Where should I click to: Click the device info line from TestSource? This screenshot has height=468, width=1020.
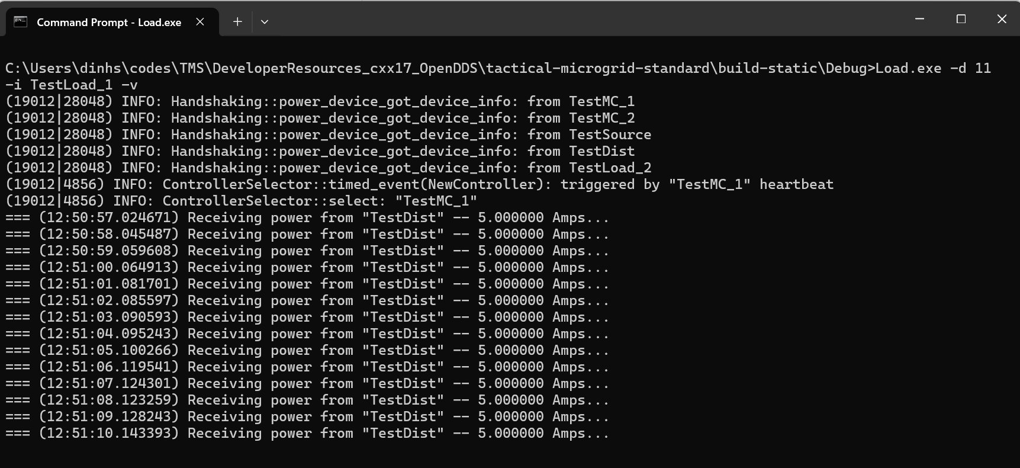328,134
